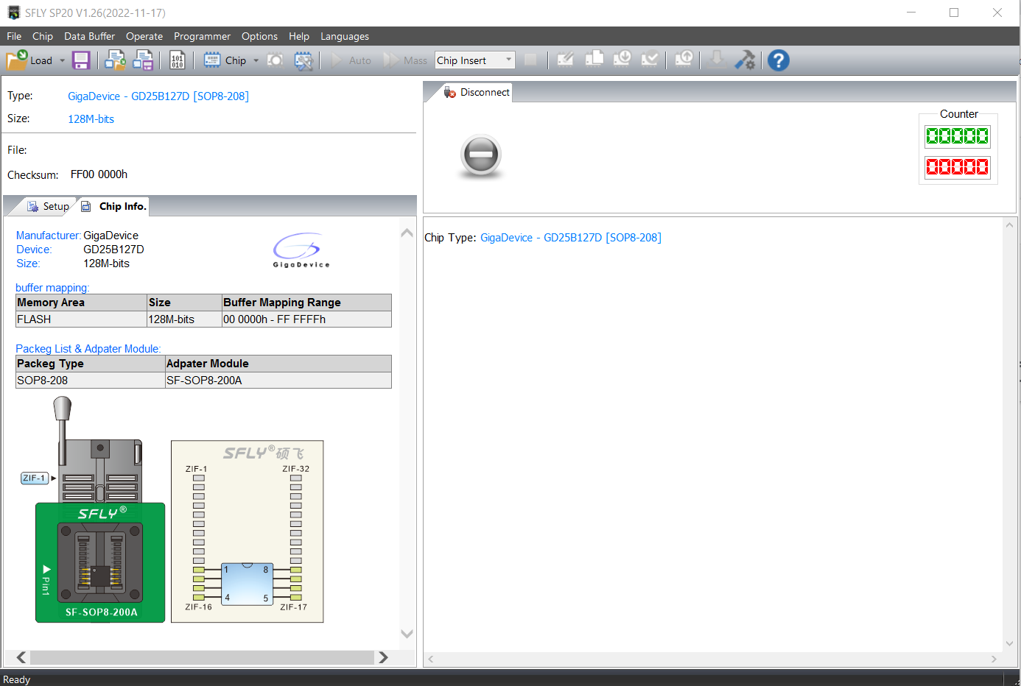The image size is (1021, 686).
Task: Click the ZIF pin mapping diagram
Action: point(248,531)
